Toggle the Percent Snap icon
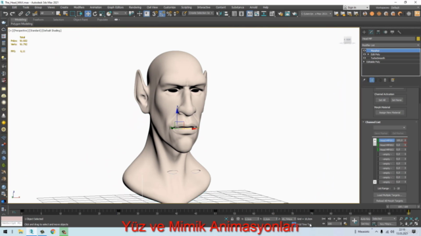The height and width of the screenshot is (236, 421). pos(169,14)
